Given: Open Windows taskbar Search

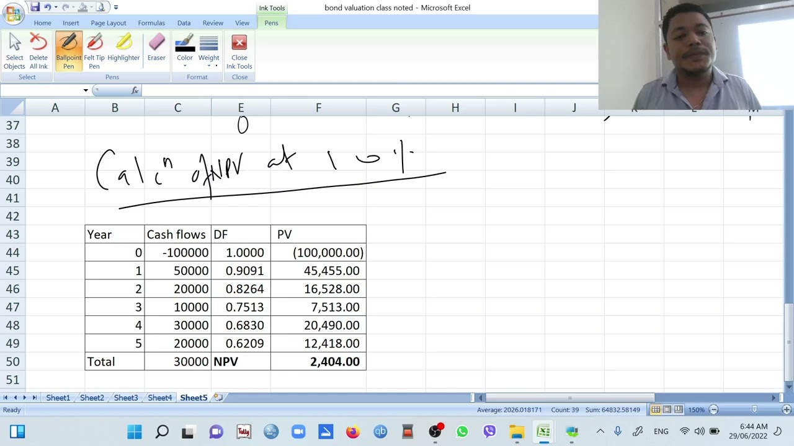Looking at the screenshot, I should (162, 432).
